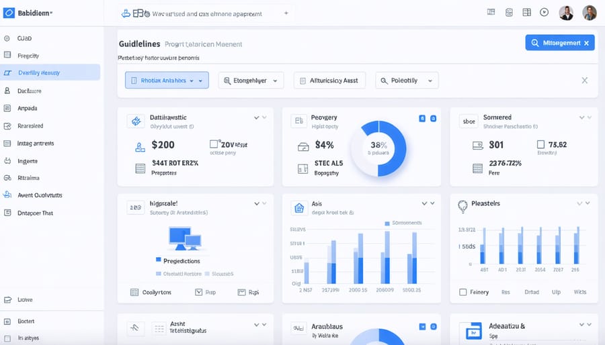The width and height of the screenshot is (605, 345).
Task: Select the Ulp tab in Pleastelrs card
Action: [556, 292]
